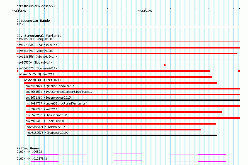Open variant nsv3525230 (Chaisson2019)

click(46, 115)
